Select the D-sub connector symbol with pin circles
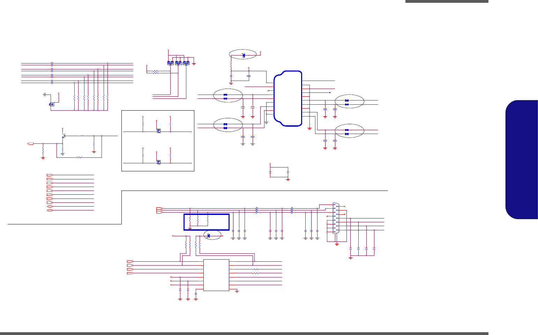 (336, 218)
